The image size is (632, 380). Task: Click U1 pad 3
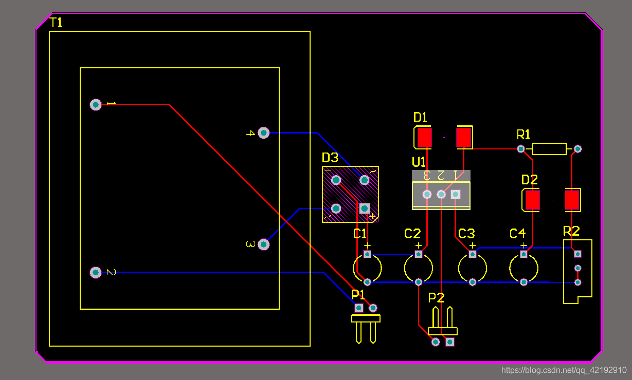(x=427, y=194)
